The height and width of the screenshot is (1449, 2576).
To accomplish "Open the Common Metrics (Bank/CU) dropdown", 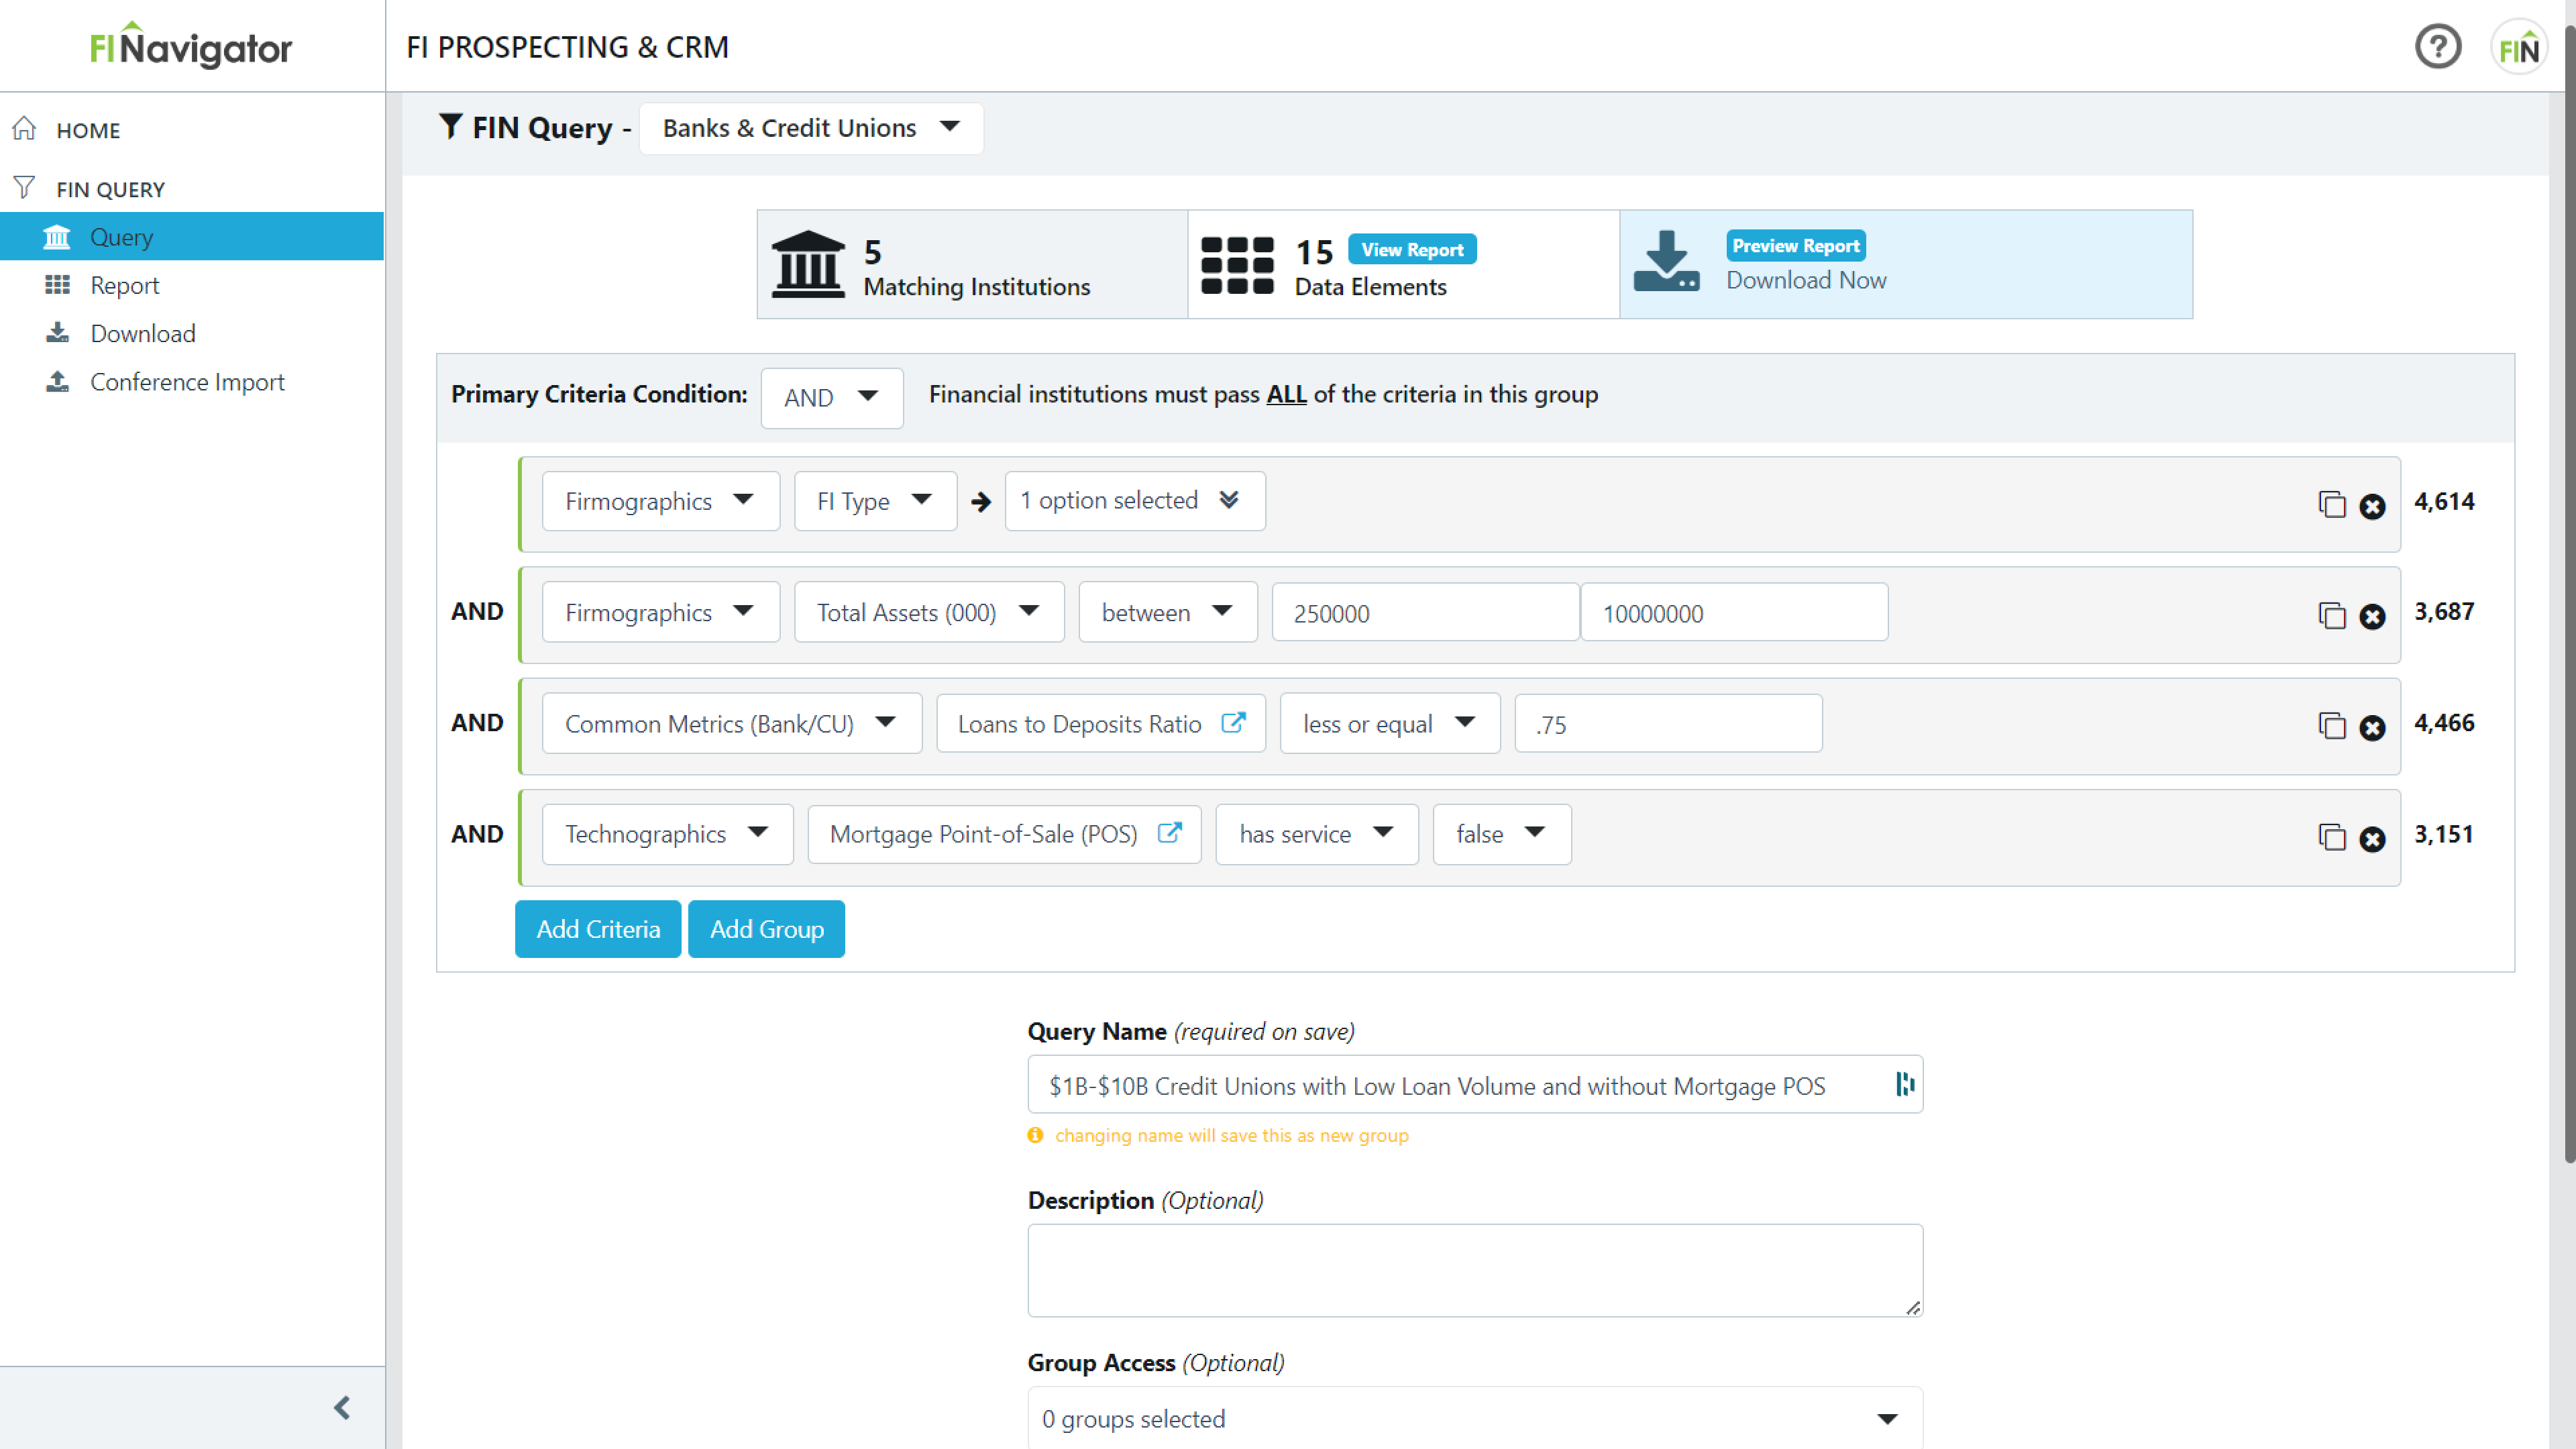I will coord(731,723).
